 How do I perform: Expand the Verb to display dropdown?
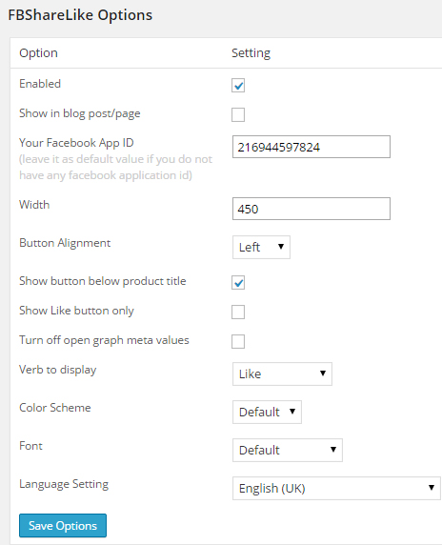coord(282,373)
